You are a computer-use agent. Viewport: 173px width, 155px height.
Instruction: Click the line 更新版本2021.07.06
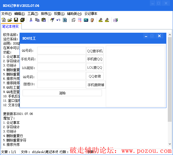tap(18, 114)
